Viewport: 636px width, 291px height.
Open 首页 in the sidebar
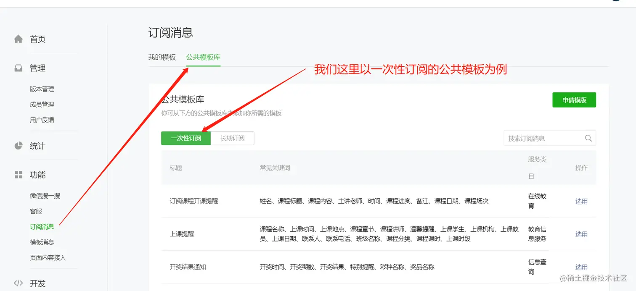point(37,39)
